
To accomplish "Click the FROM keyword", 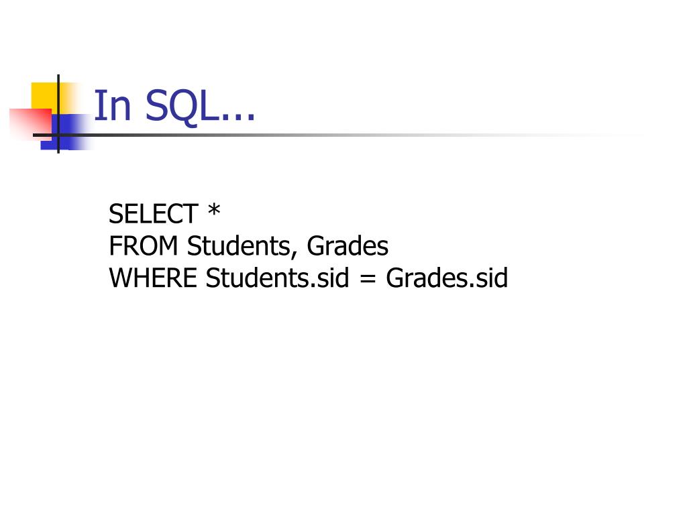I will point(144,245).
